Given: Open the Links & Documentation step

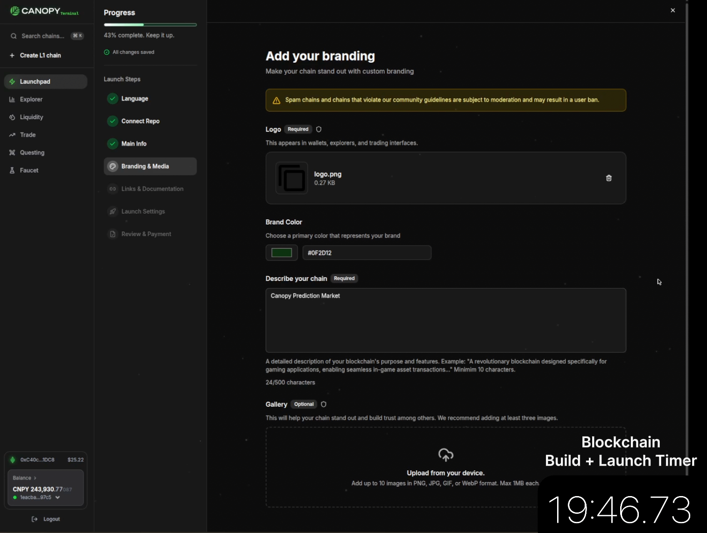Looking at the screenshot, I should click(150, 189).
